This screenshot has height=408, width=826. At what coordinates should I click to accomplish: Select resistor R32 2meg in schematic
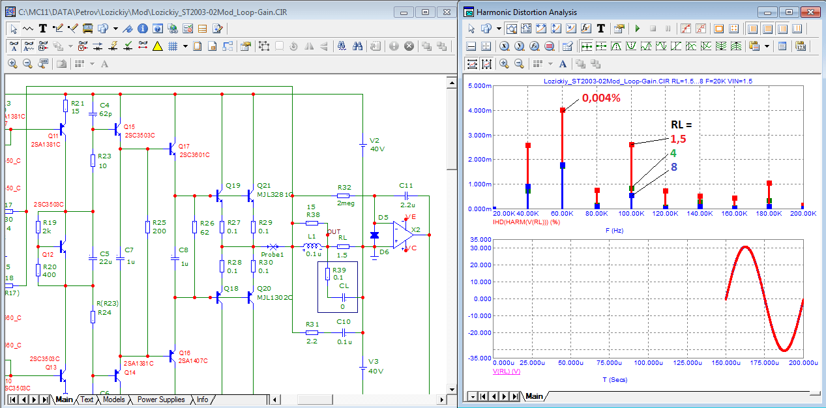click(344, 196)
